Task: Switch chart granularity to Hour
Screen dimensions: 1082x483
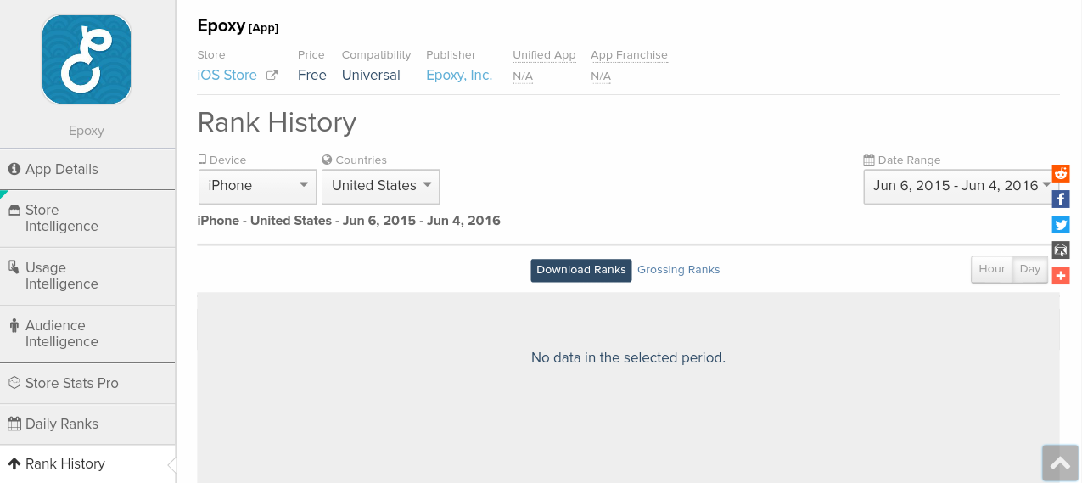Action: tap(992, 269)
